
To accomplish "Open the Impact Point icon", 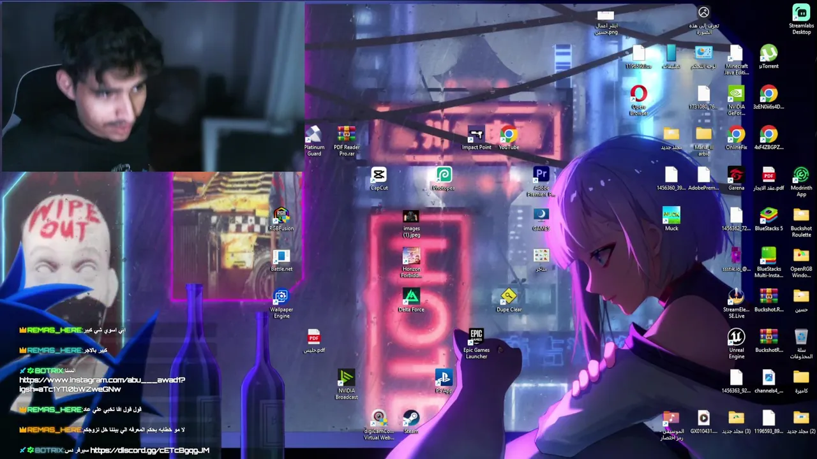I will tap(476, 138).
